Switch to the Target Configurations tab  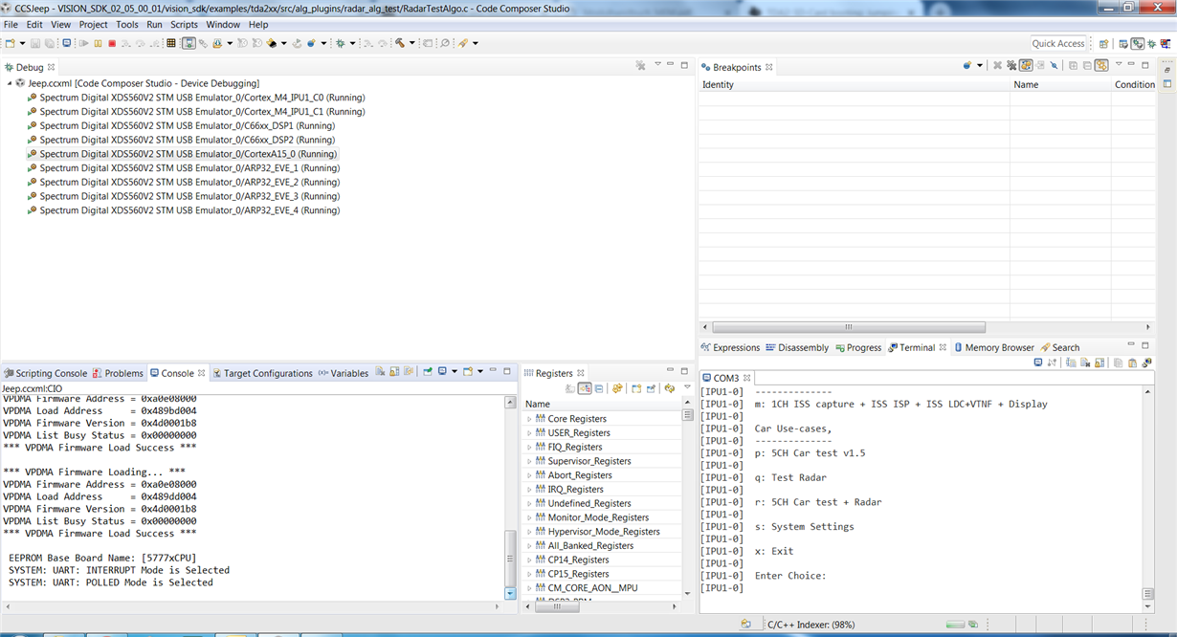coord(262,373)
